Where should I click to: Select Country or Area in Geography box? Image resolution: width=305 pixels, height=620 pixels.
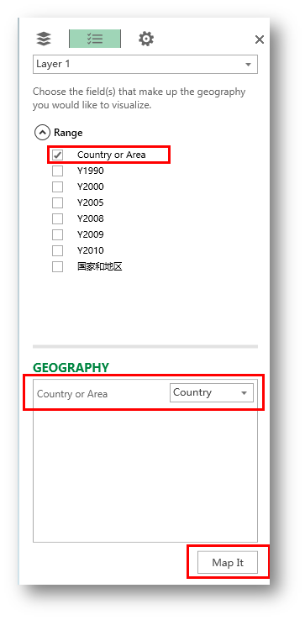(x=72, y=394)
